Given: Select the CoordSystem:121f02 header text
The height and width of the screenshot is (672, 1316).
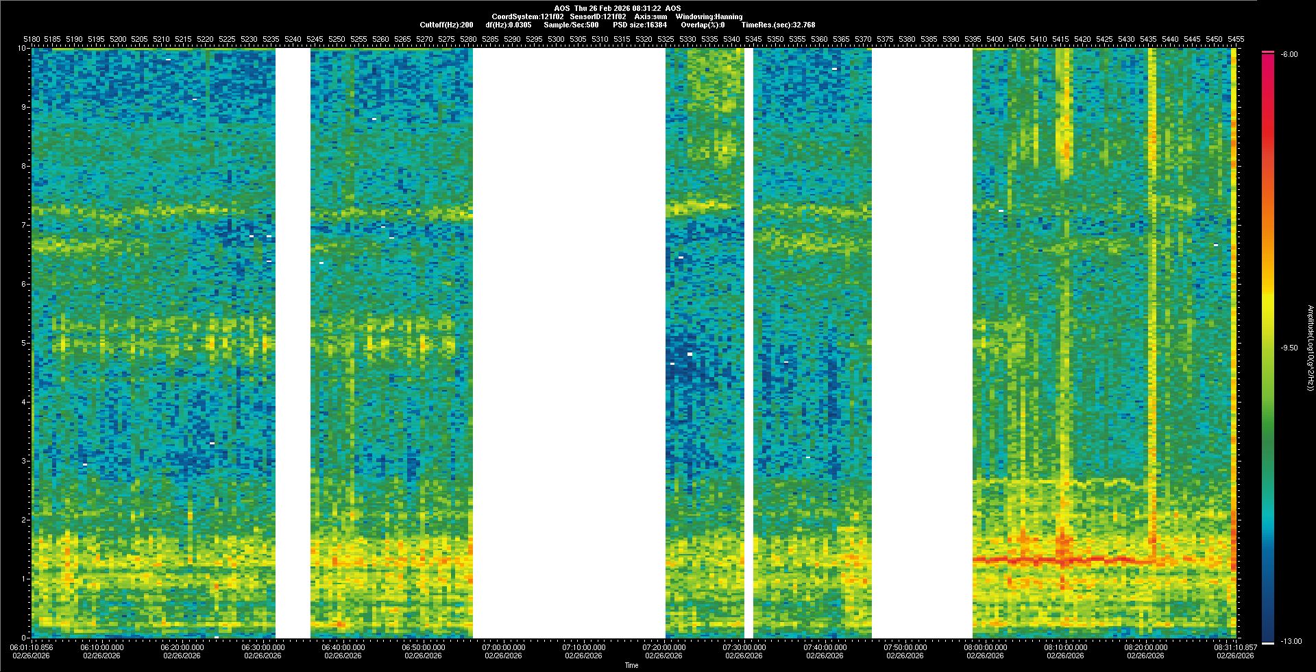Looking at the screenshot, I should point(528,16).
